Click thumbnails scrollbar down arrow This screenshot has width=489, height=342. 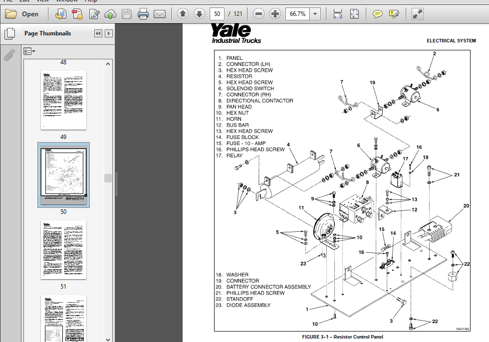[x=108, y=339]
